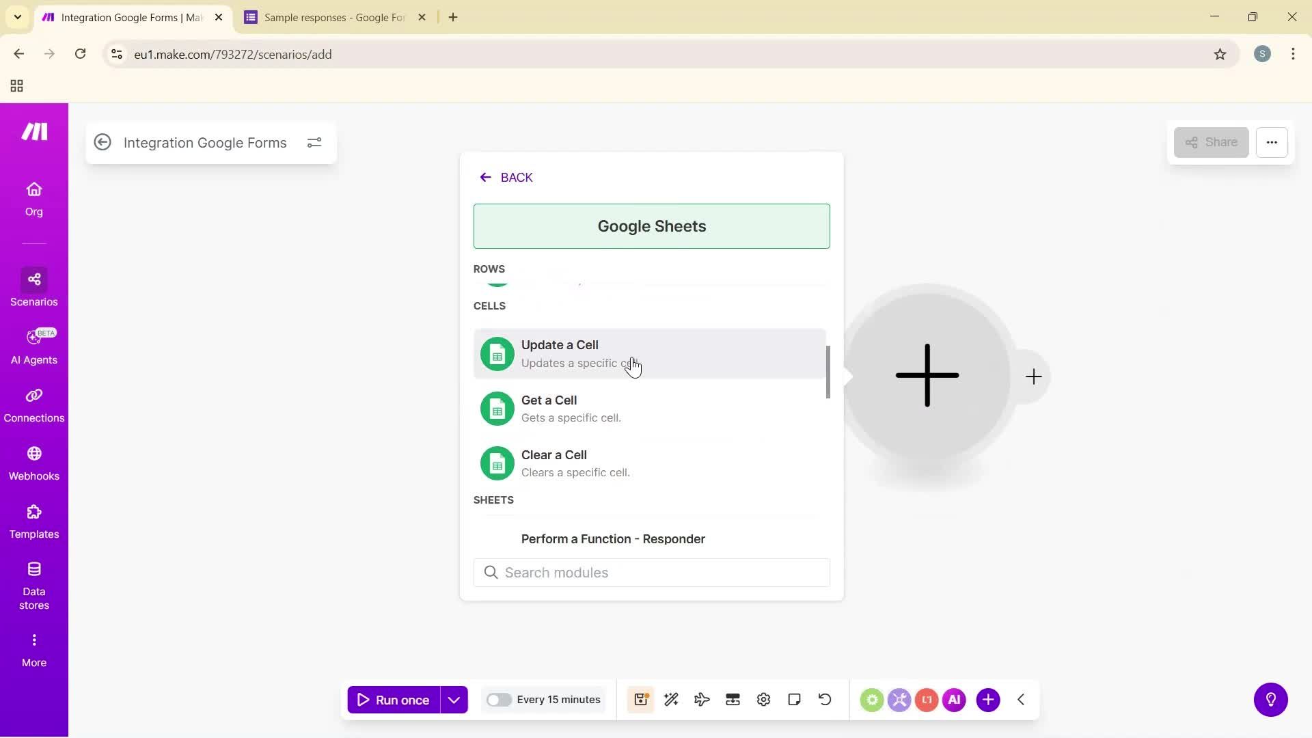
Task: Open scenario settings with the gear icon
Action: coord(763,699)
